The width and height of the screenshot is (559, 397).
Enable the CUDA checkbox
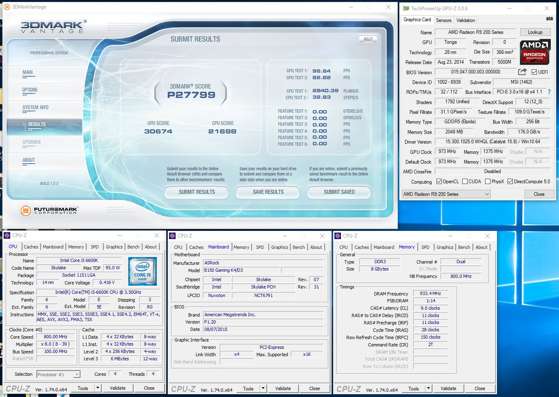pos(465,182)
